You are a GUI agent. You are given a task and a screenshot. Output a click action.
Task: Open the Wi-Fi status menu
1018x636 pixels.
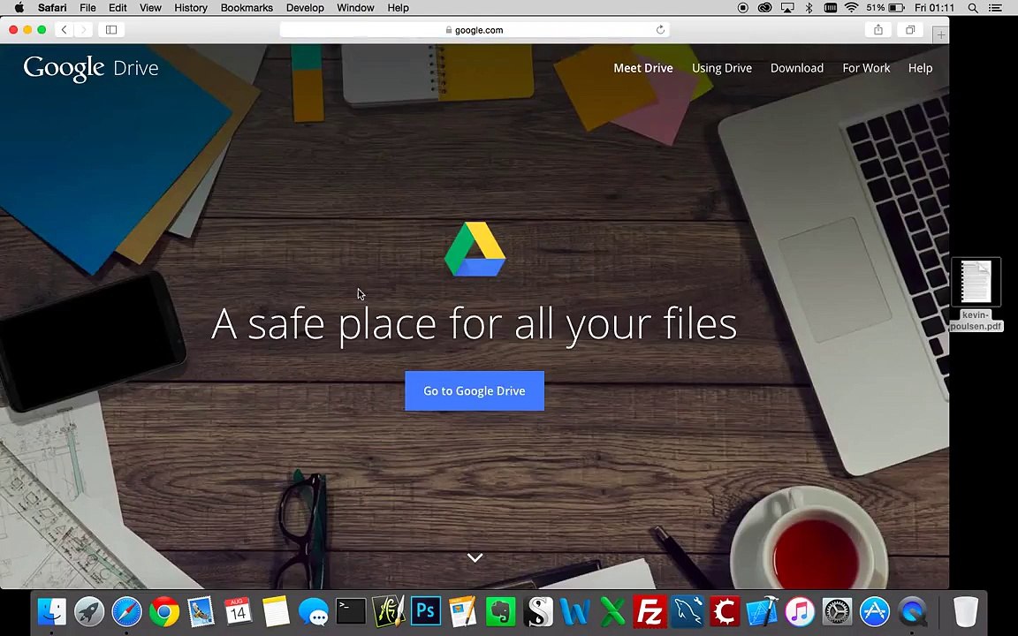click(x=851, y=8)
